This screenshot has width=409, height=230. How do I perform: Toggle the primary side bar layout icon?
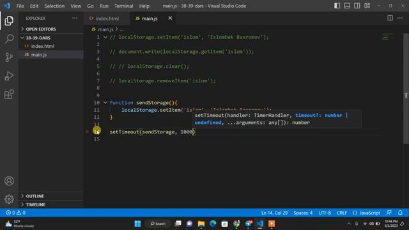pos(337,6)
